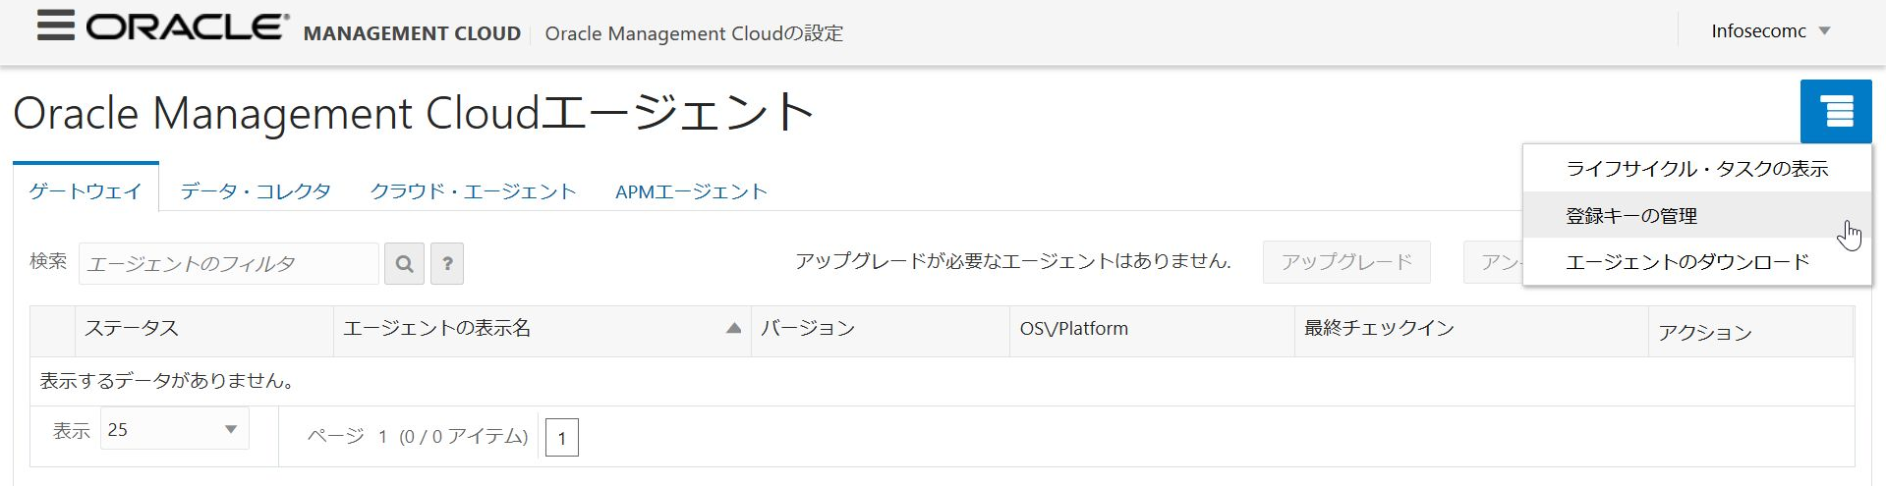Select ライフサイクル・タスクの表示 menu item
This screenshot has width=1886, height=486.
[x=1696, y=169]
